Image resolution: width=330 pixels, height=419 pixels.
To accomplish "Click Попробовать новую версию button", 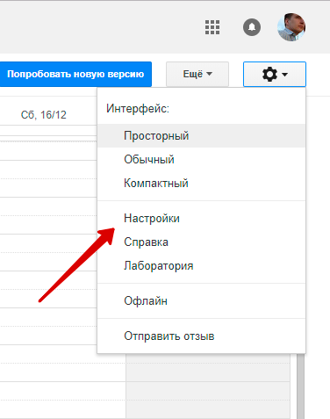I will coord(75,74).
